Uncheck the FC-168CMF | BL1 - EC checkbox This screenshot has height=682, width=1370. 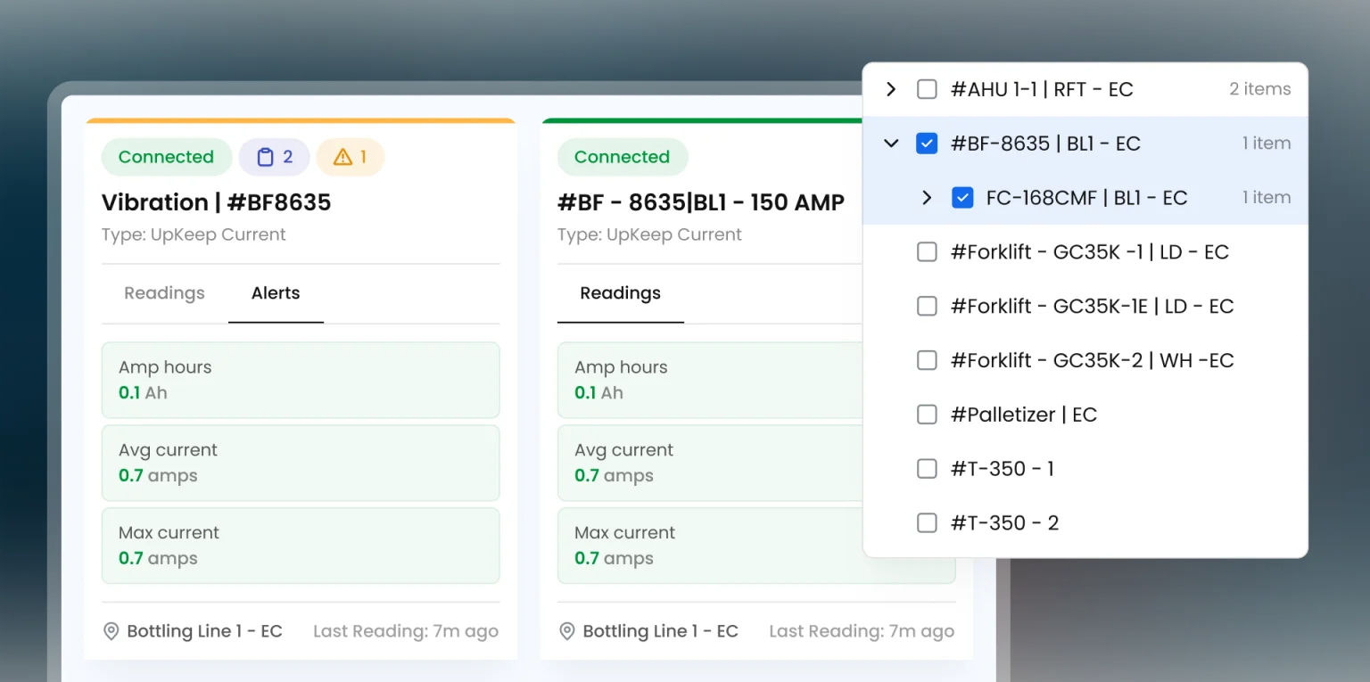click(962, 198)
